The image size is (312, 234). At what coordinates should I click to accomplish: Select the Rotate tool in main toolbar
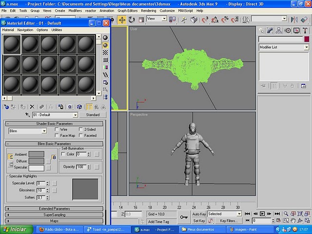132,20
